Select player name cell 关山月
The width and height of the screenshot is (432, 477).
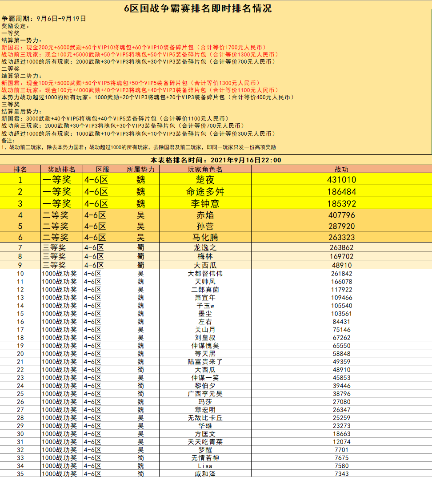point(205,329)
